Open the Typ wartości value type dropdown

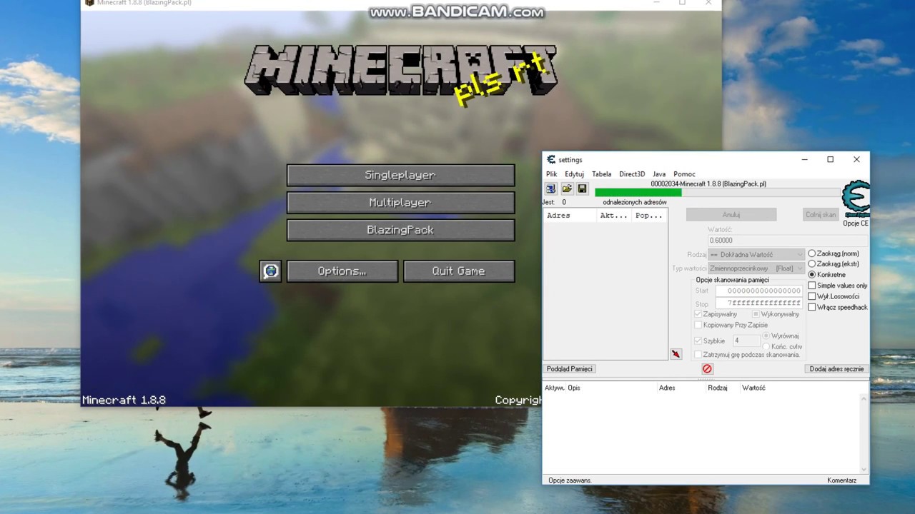(x=756, y=268)
